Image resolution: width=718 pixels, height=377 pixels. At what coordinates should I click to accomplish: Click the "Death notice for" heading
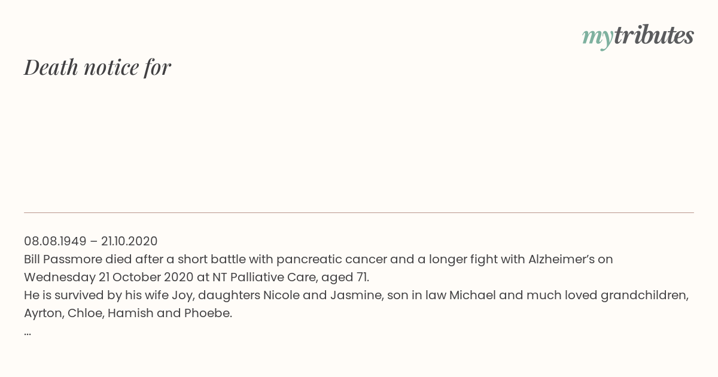pos(98,67)
